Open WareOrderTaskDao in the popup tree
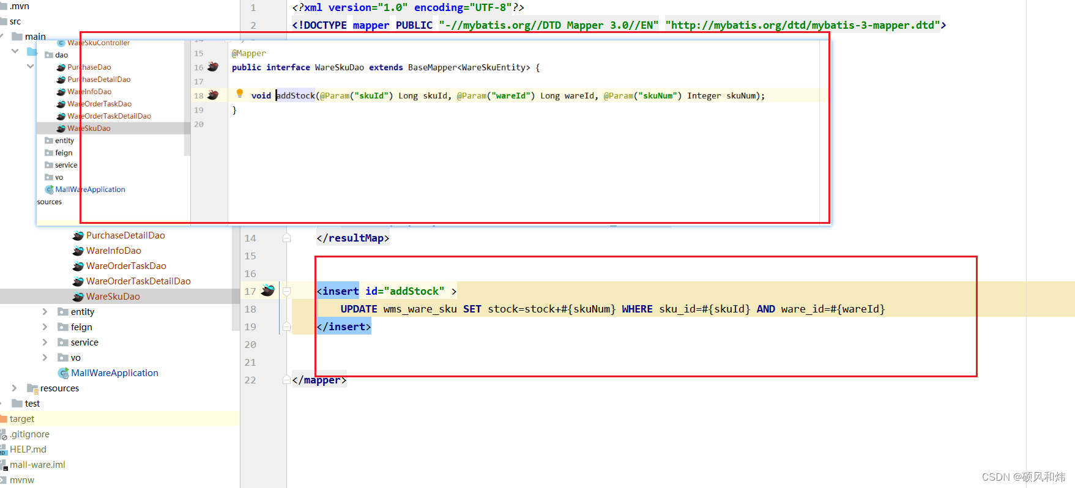Image resolution: width=1075 pixels, height=488 pixels. click(100, 104)
